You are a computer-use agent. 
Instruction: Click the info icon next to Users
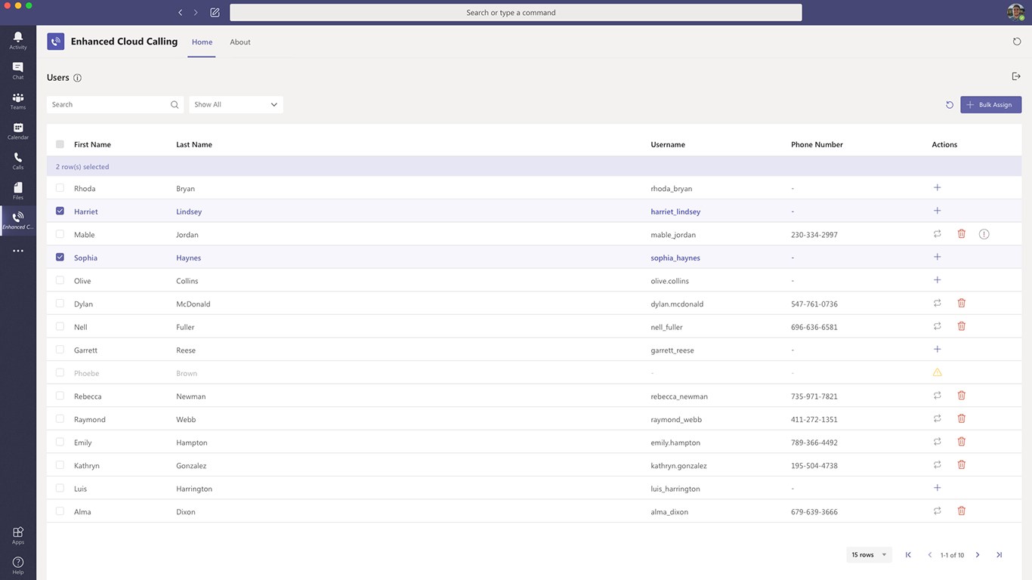77,78
